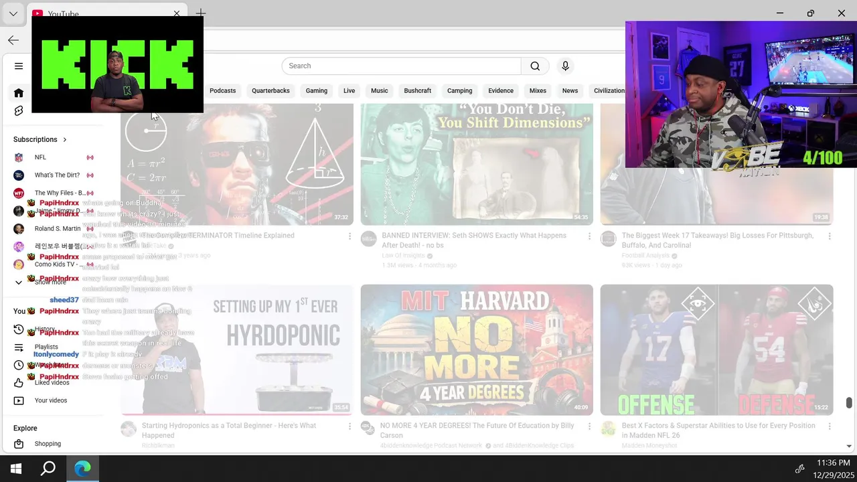Open a new browser tab

click(201, 13)
